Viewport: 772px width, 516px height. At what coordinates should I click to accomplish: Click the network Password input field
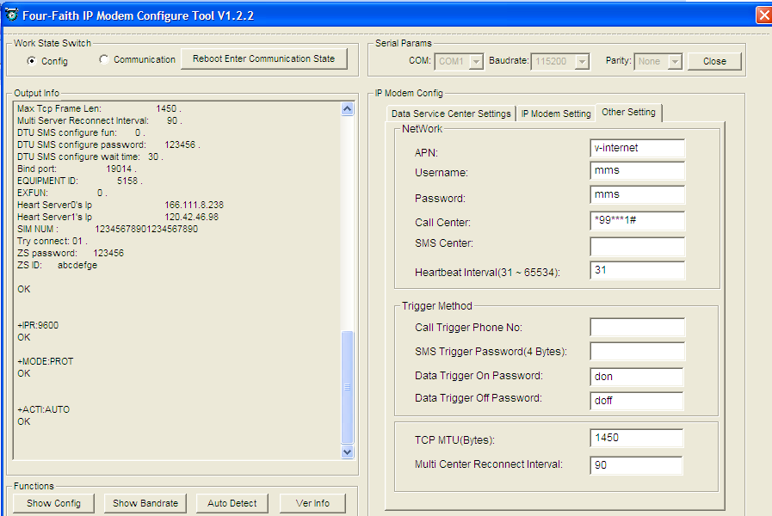tap(637, 195)
